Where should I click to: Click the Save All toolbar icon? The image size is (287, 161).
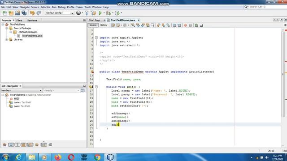[x=24, y=13]
